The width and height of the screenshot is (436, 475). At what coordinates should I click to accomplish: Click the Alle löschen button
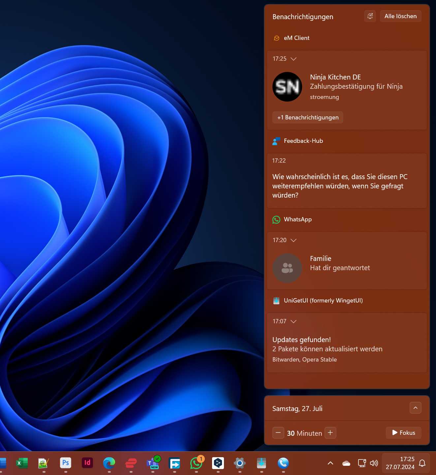(x=400, y=16)
